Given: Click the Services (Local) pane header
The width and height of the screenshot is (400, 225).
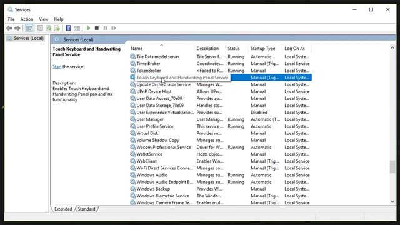Looking at the screenshot, I should pyautogui.click(x=78, y=39).
